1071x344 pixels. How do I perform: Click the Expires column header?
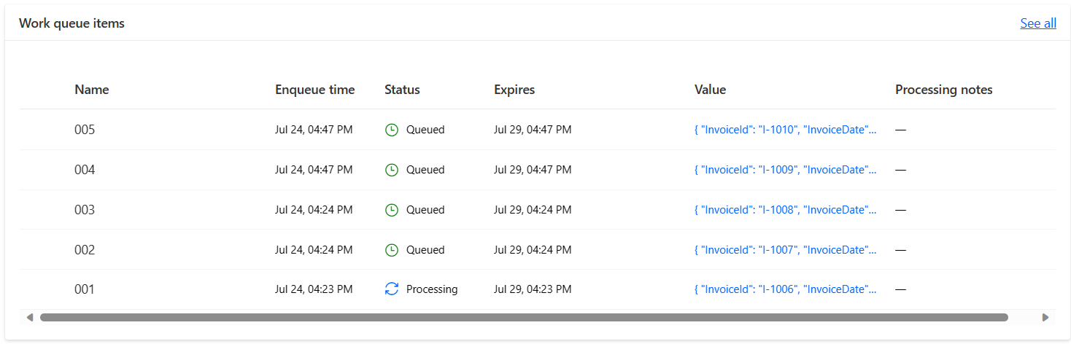[514, 90]
